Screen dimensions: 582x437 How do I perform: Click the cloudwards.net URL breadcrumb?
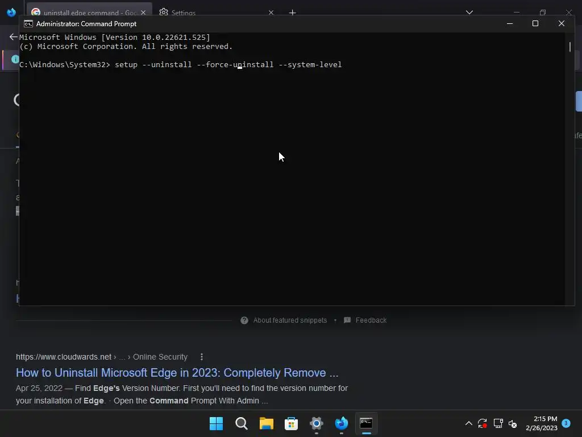tap(102, 357)
